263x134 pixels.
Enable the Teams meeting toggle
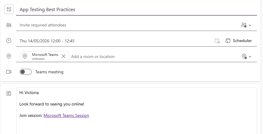[26, 72]
